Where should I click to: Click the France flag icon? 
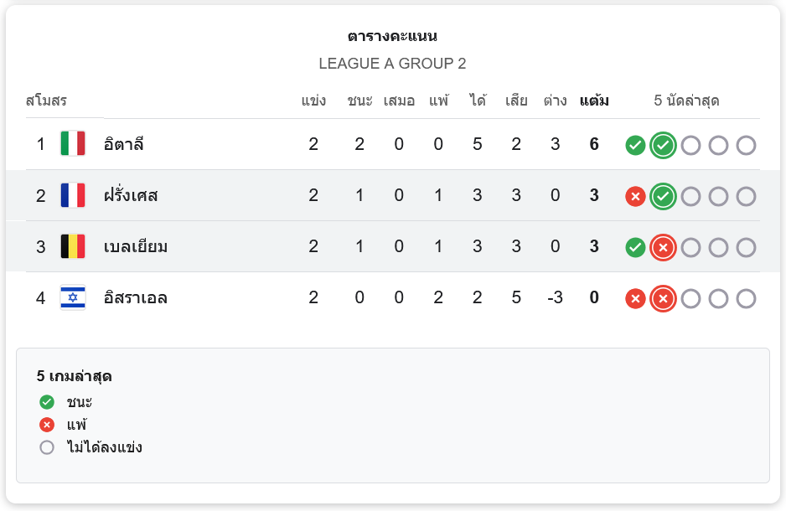(73, 196)
